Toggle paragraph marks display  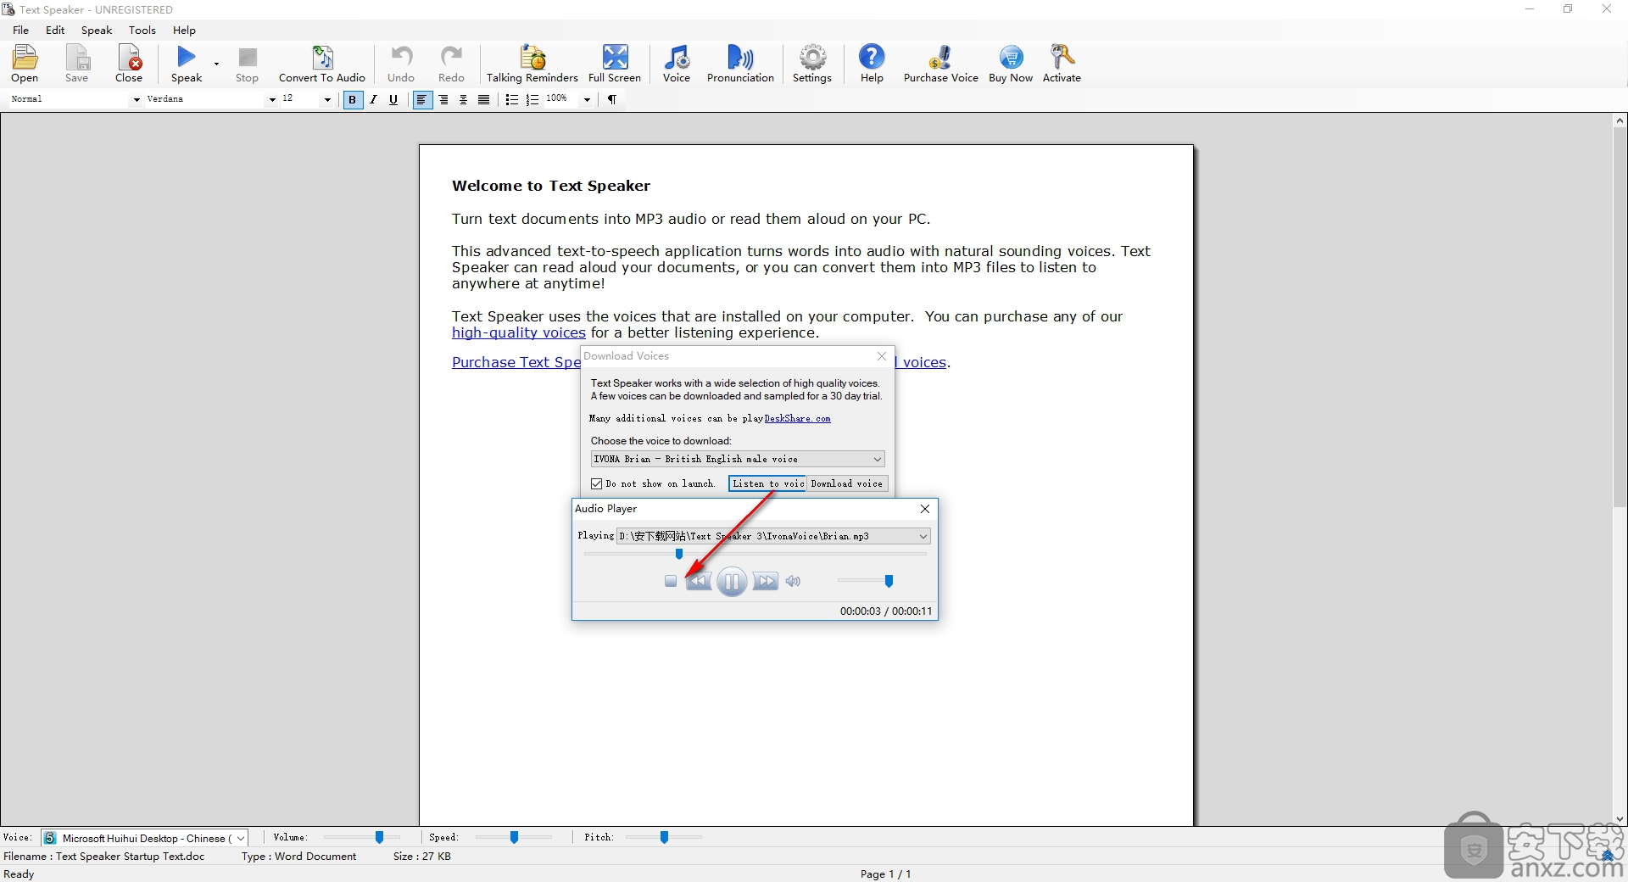pos(612,100)
